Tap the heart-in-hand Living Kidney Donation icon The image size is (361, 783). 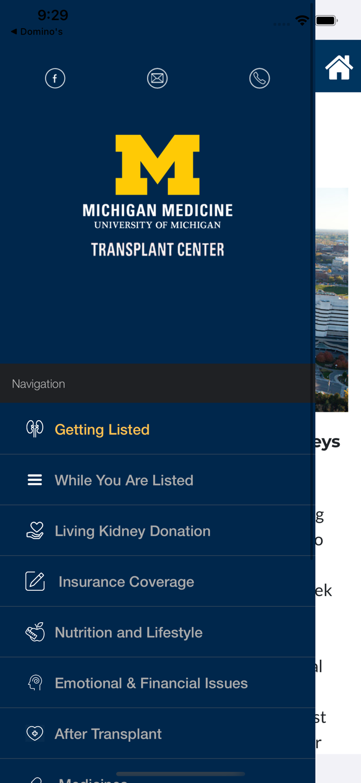click(34, 530)
